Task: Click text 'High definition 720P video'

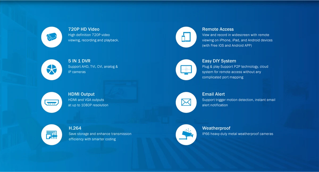Action: [89, 35]
